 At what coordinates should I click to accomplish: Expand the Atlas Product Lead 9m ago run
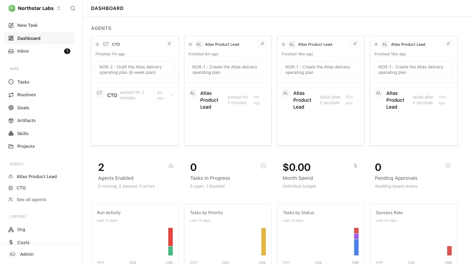click(x=265, y=100)
